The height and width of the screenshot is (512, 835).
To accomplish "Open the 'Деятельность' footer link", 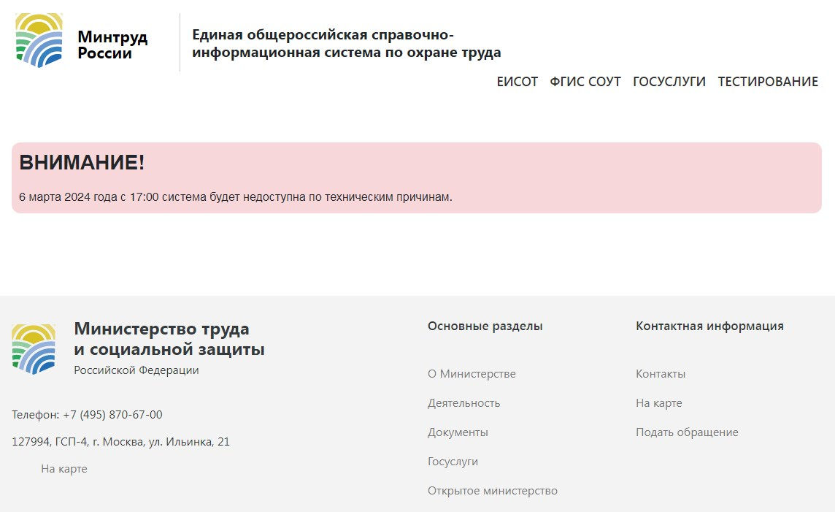I will (x=463, y=403).
